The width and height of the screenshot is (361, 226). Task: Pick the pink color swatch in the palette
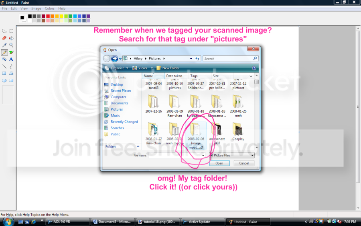(48, 21)
